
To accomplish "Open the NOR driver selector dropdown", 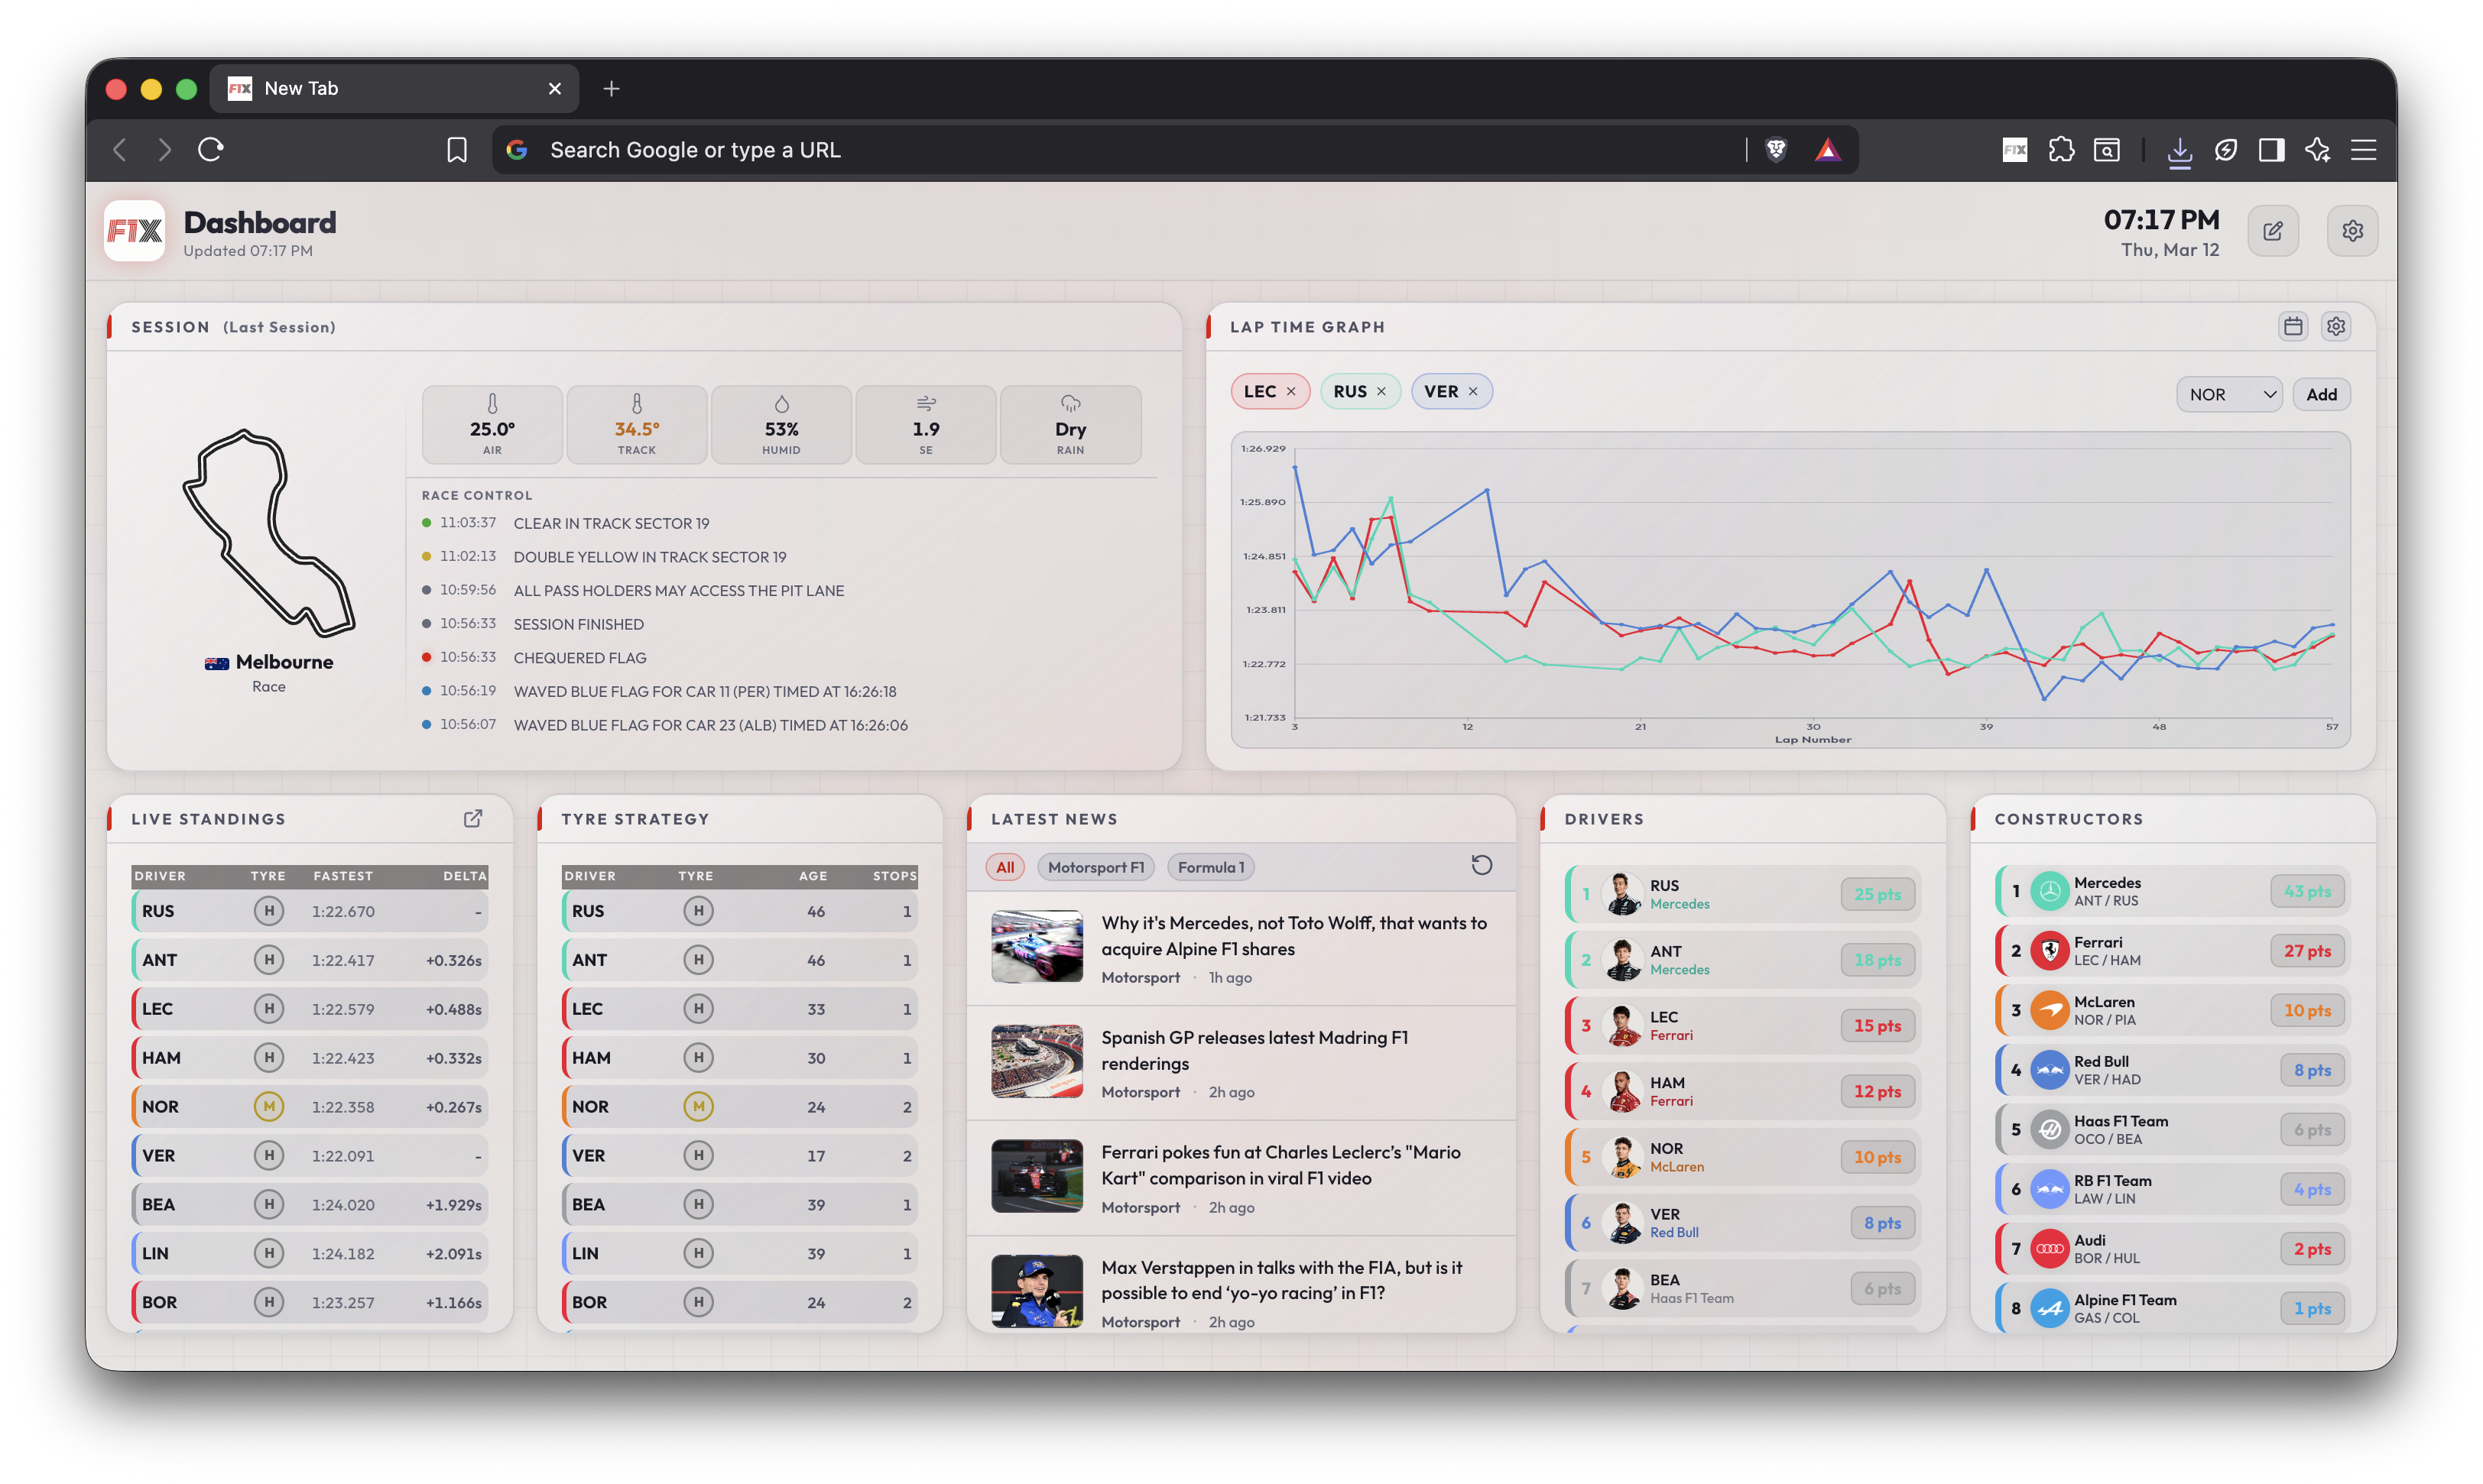I will (2229, 394).
